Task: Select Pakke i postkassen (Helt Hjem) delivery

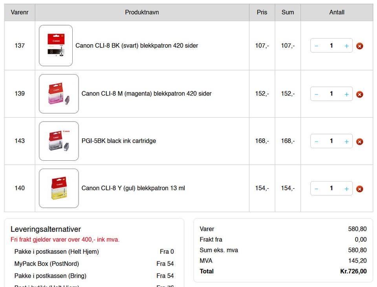Action: (x=94, y=251)
